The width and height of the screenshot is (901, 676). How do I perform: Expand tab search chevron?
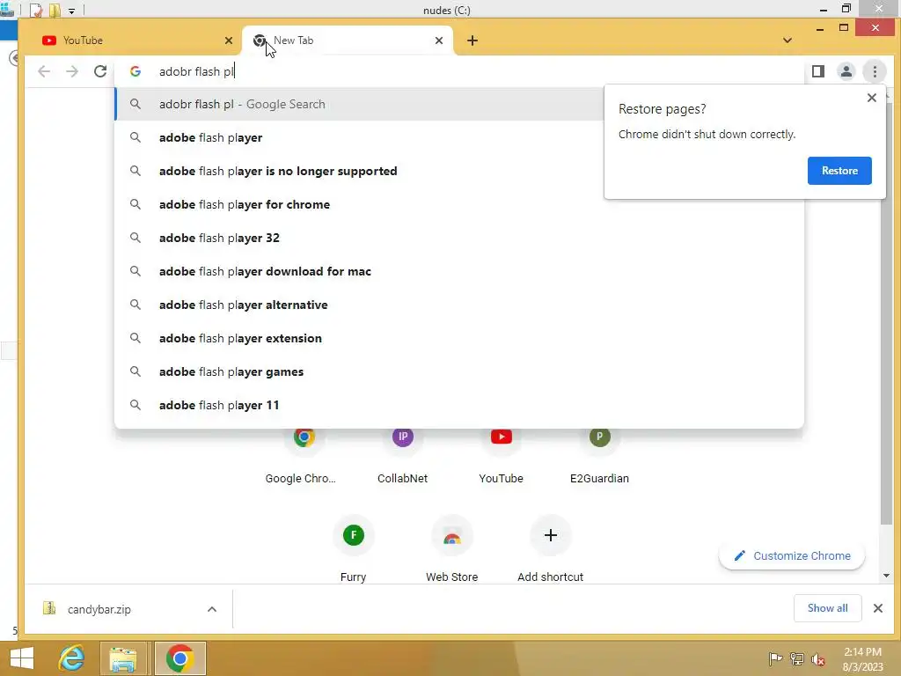787,40
